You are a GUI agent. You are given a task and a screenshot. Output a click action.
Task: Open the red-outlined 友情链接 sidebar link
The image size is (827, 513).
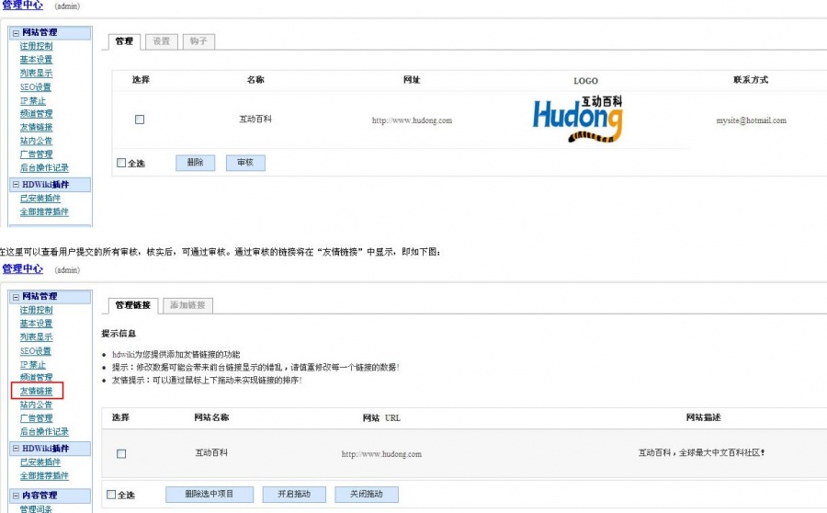(x=37, y=391)
